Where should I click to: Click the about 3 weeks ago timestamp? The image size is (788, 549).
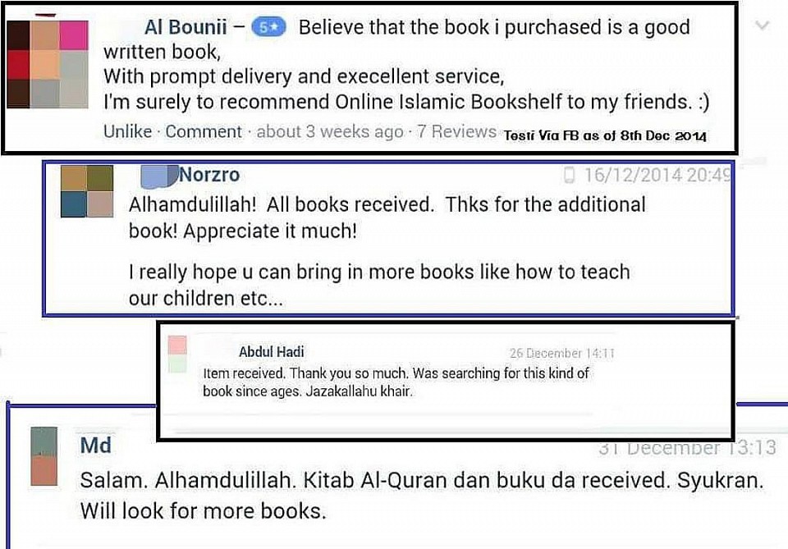click(x=330, y=131)
